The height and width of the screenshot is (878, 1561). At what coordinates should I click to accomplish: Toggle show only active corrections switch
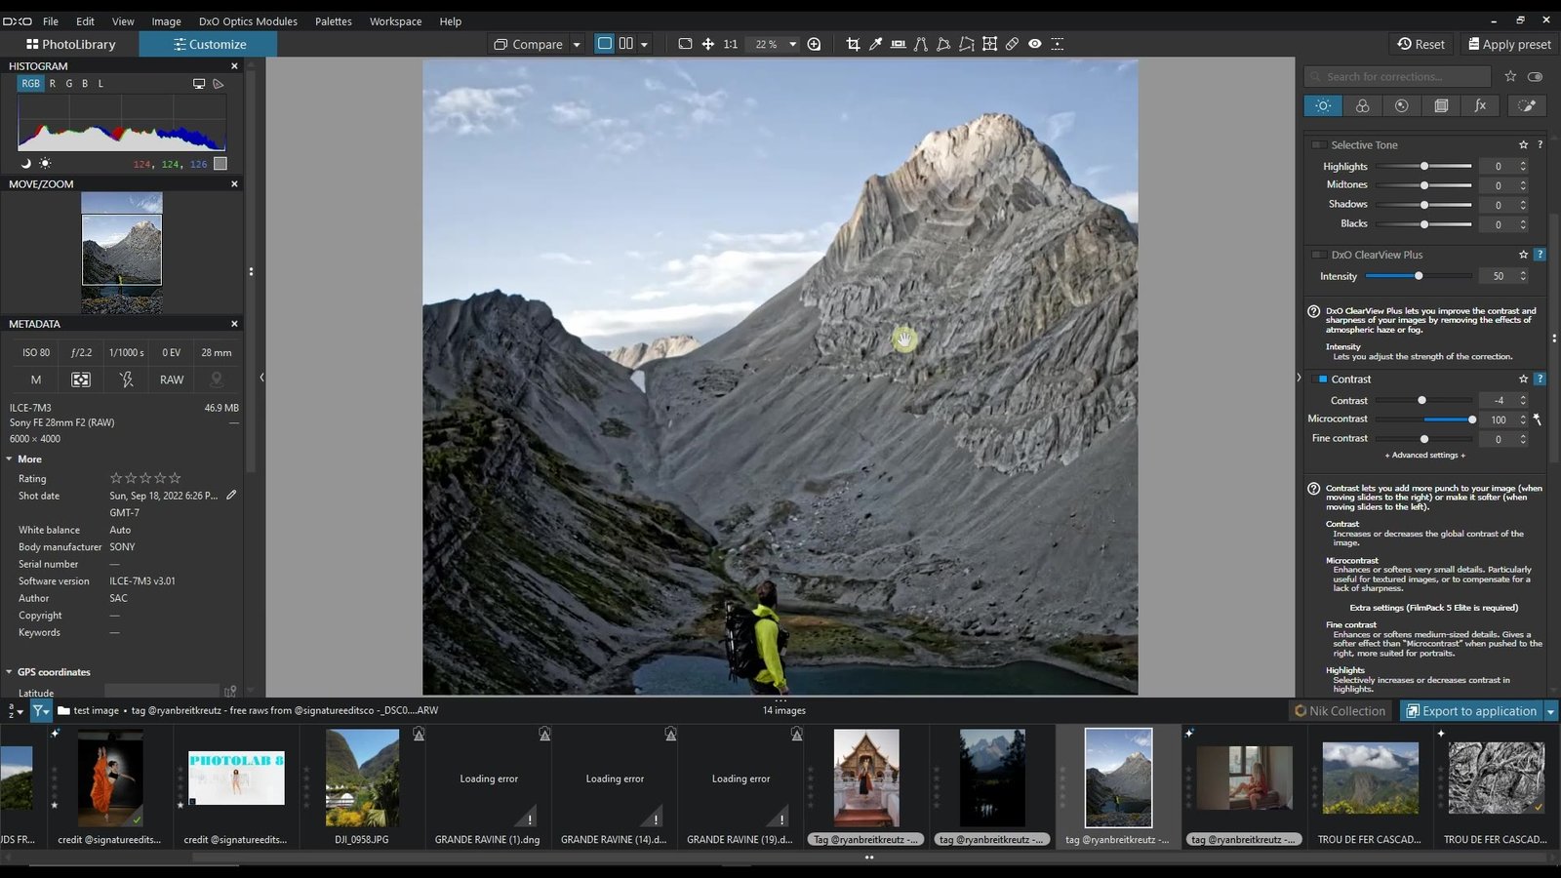coord(1535,76)
